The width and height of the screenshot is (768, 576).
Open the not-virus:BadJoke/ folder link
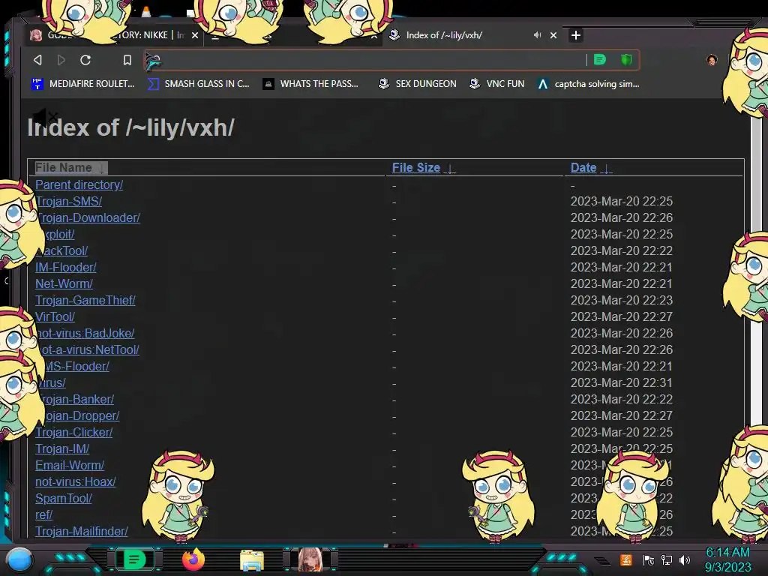[x=85, y=333]
